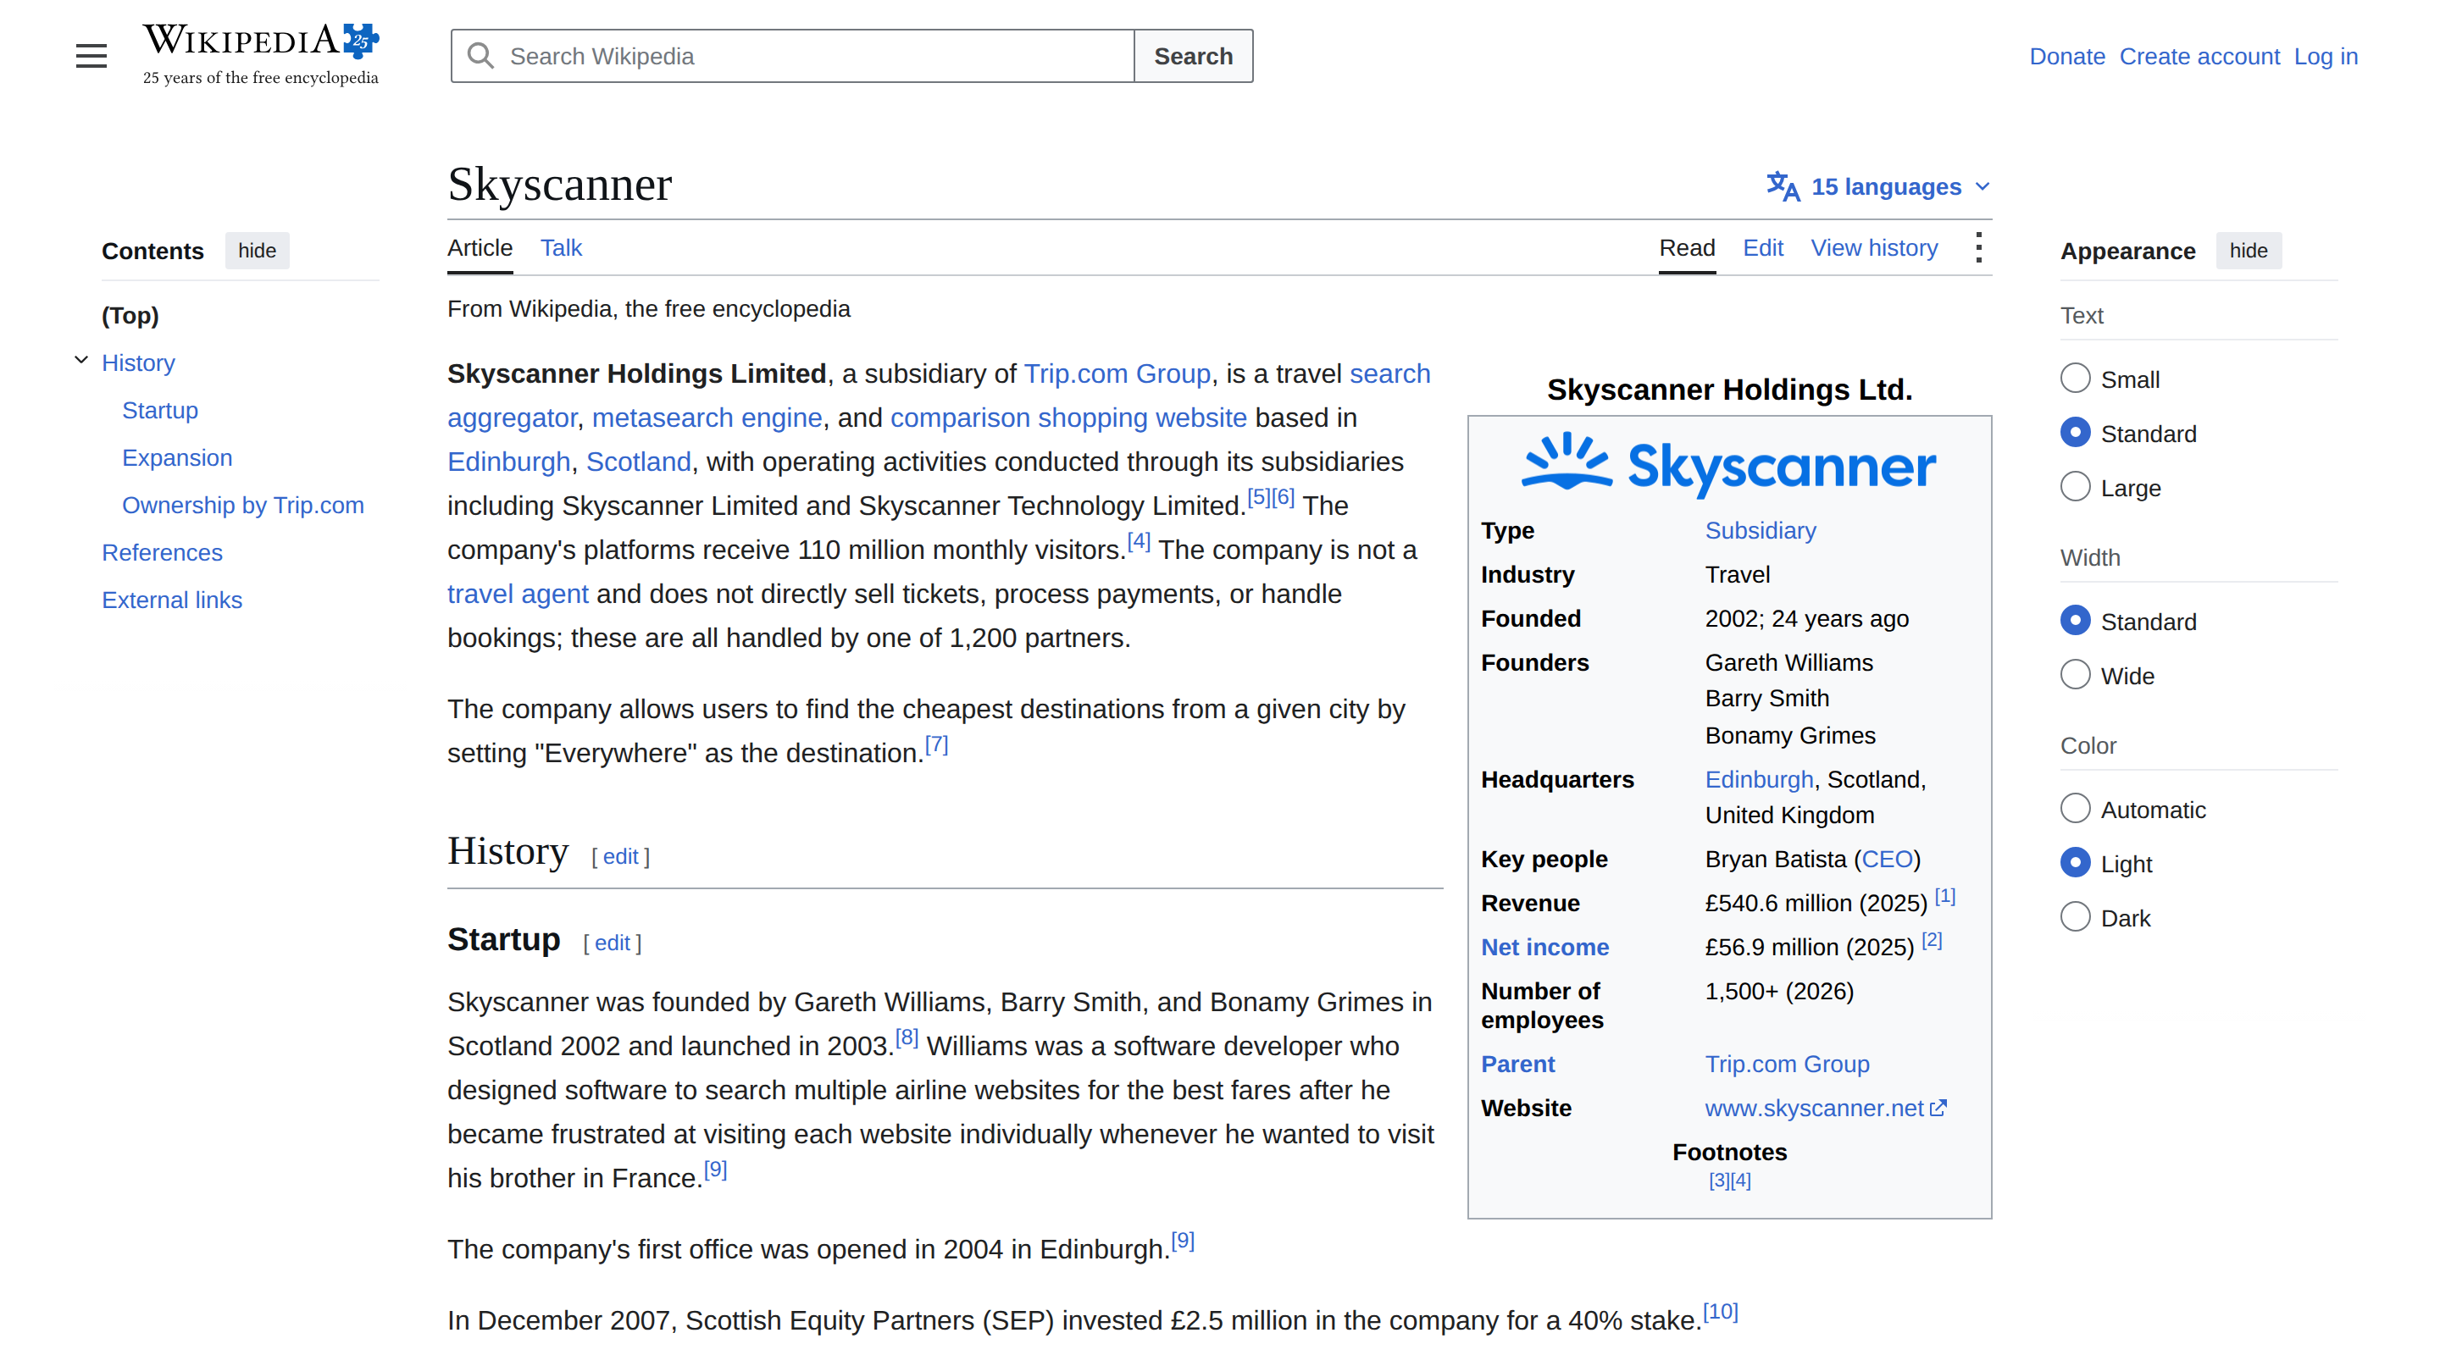Go to Ownership by Trip.com section
This screenshot has width=2440, height=1355.
coord(242,505)
